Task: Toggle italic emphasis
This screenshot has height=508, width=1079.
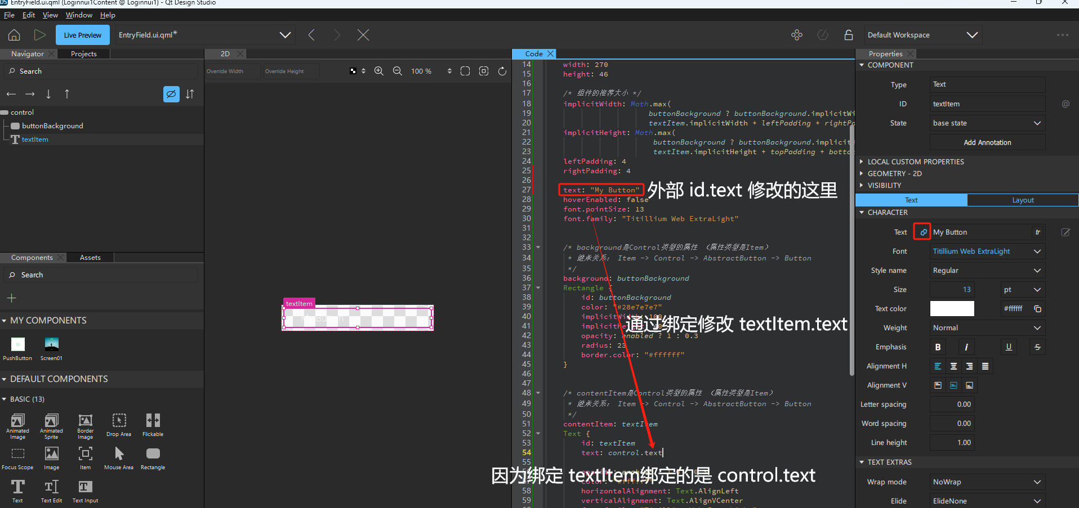Action: pyautogui.click(x=966, y=347)
